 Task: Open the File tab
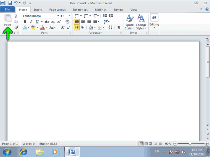(7, 9)
